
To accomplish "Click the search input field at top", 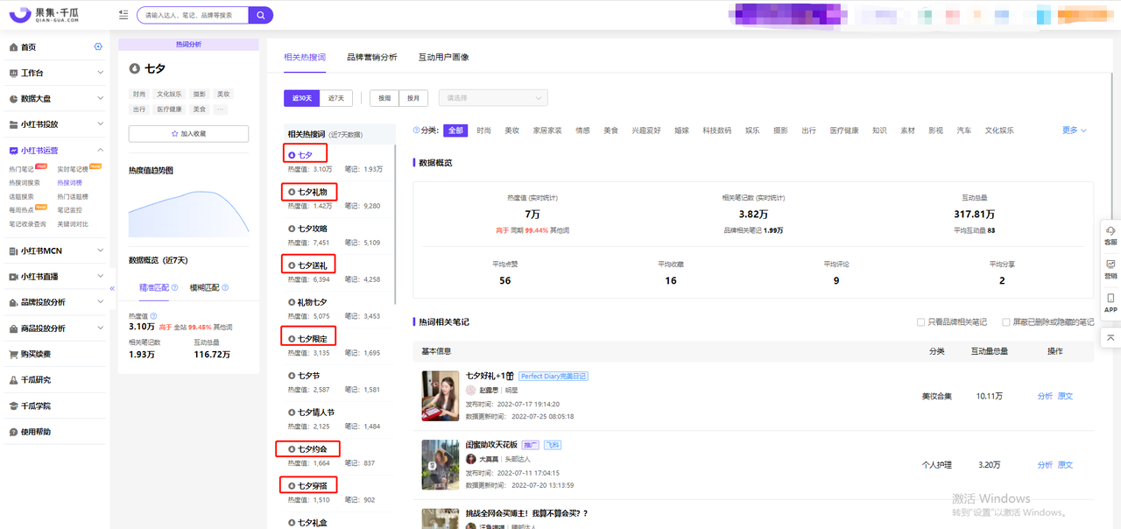I will pos(193,15).
